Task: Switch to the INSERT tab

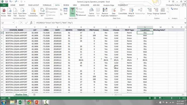Action: point(22,5)
